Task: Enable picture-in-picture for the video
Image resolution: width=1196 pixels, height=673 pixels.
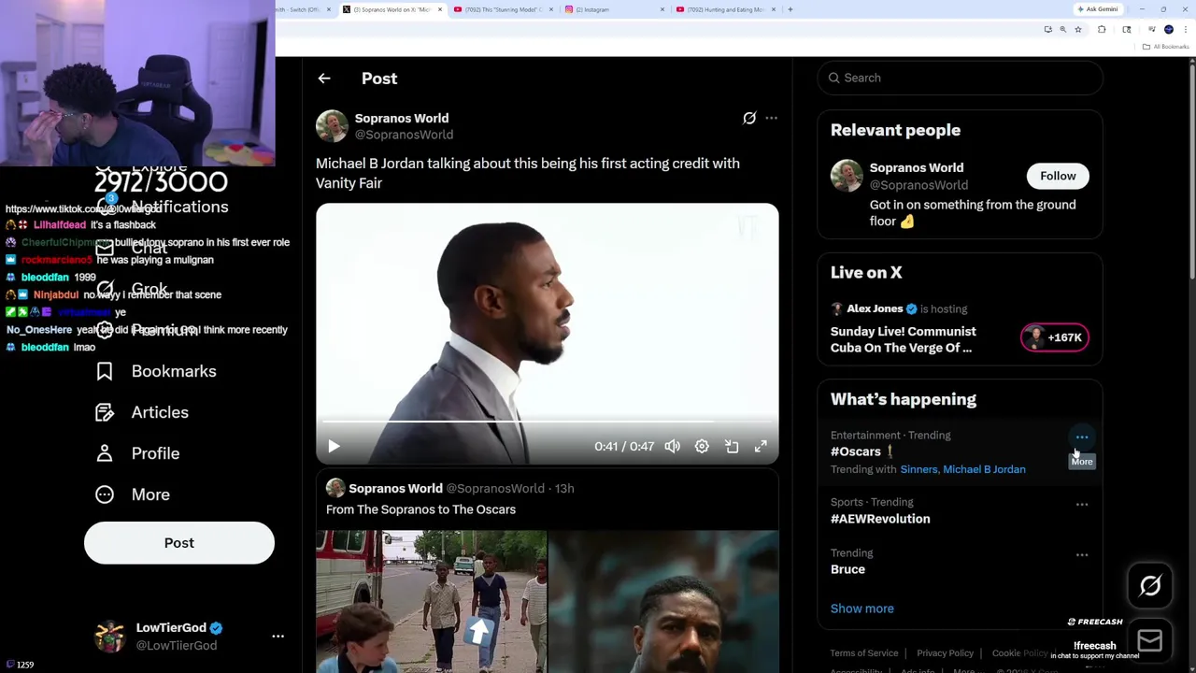Action: [x=732, y=447]
